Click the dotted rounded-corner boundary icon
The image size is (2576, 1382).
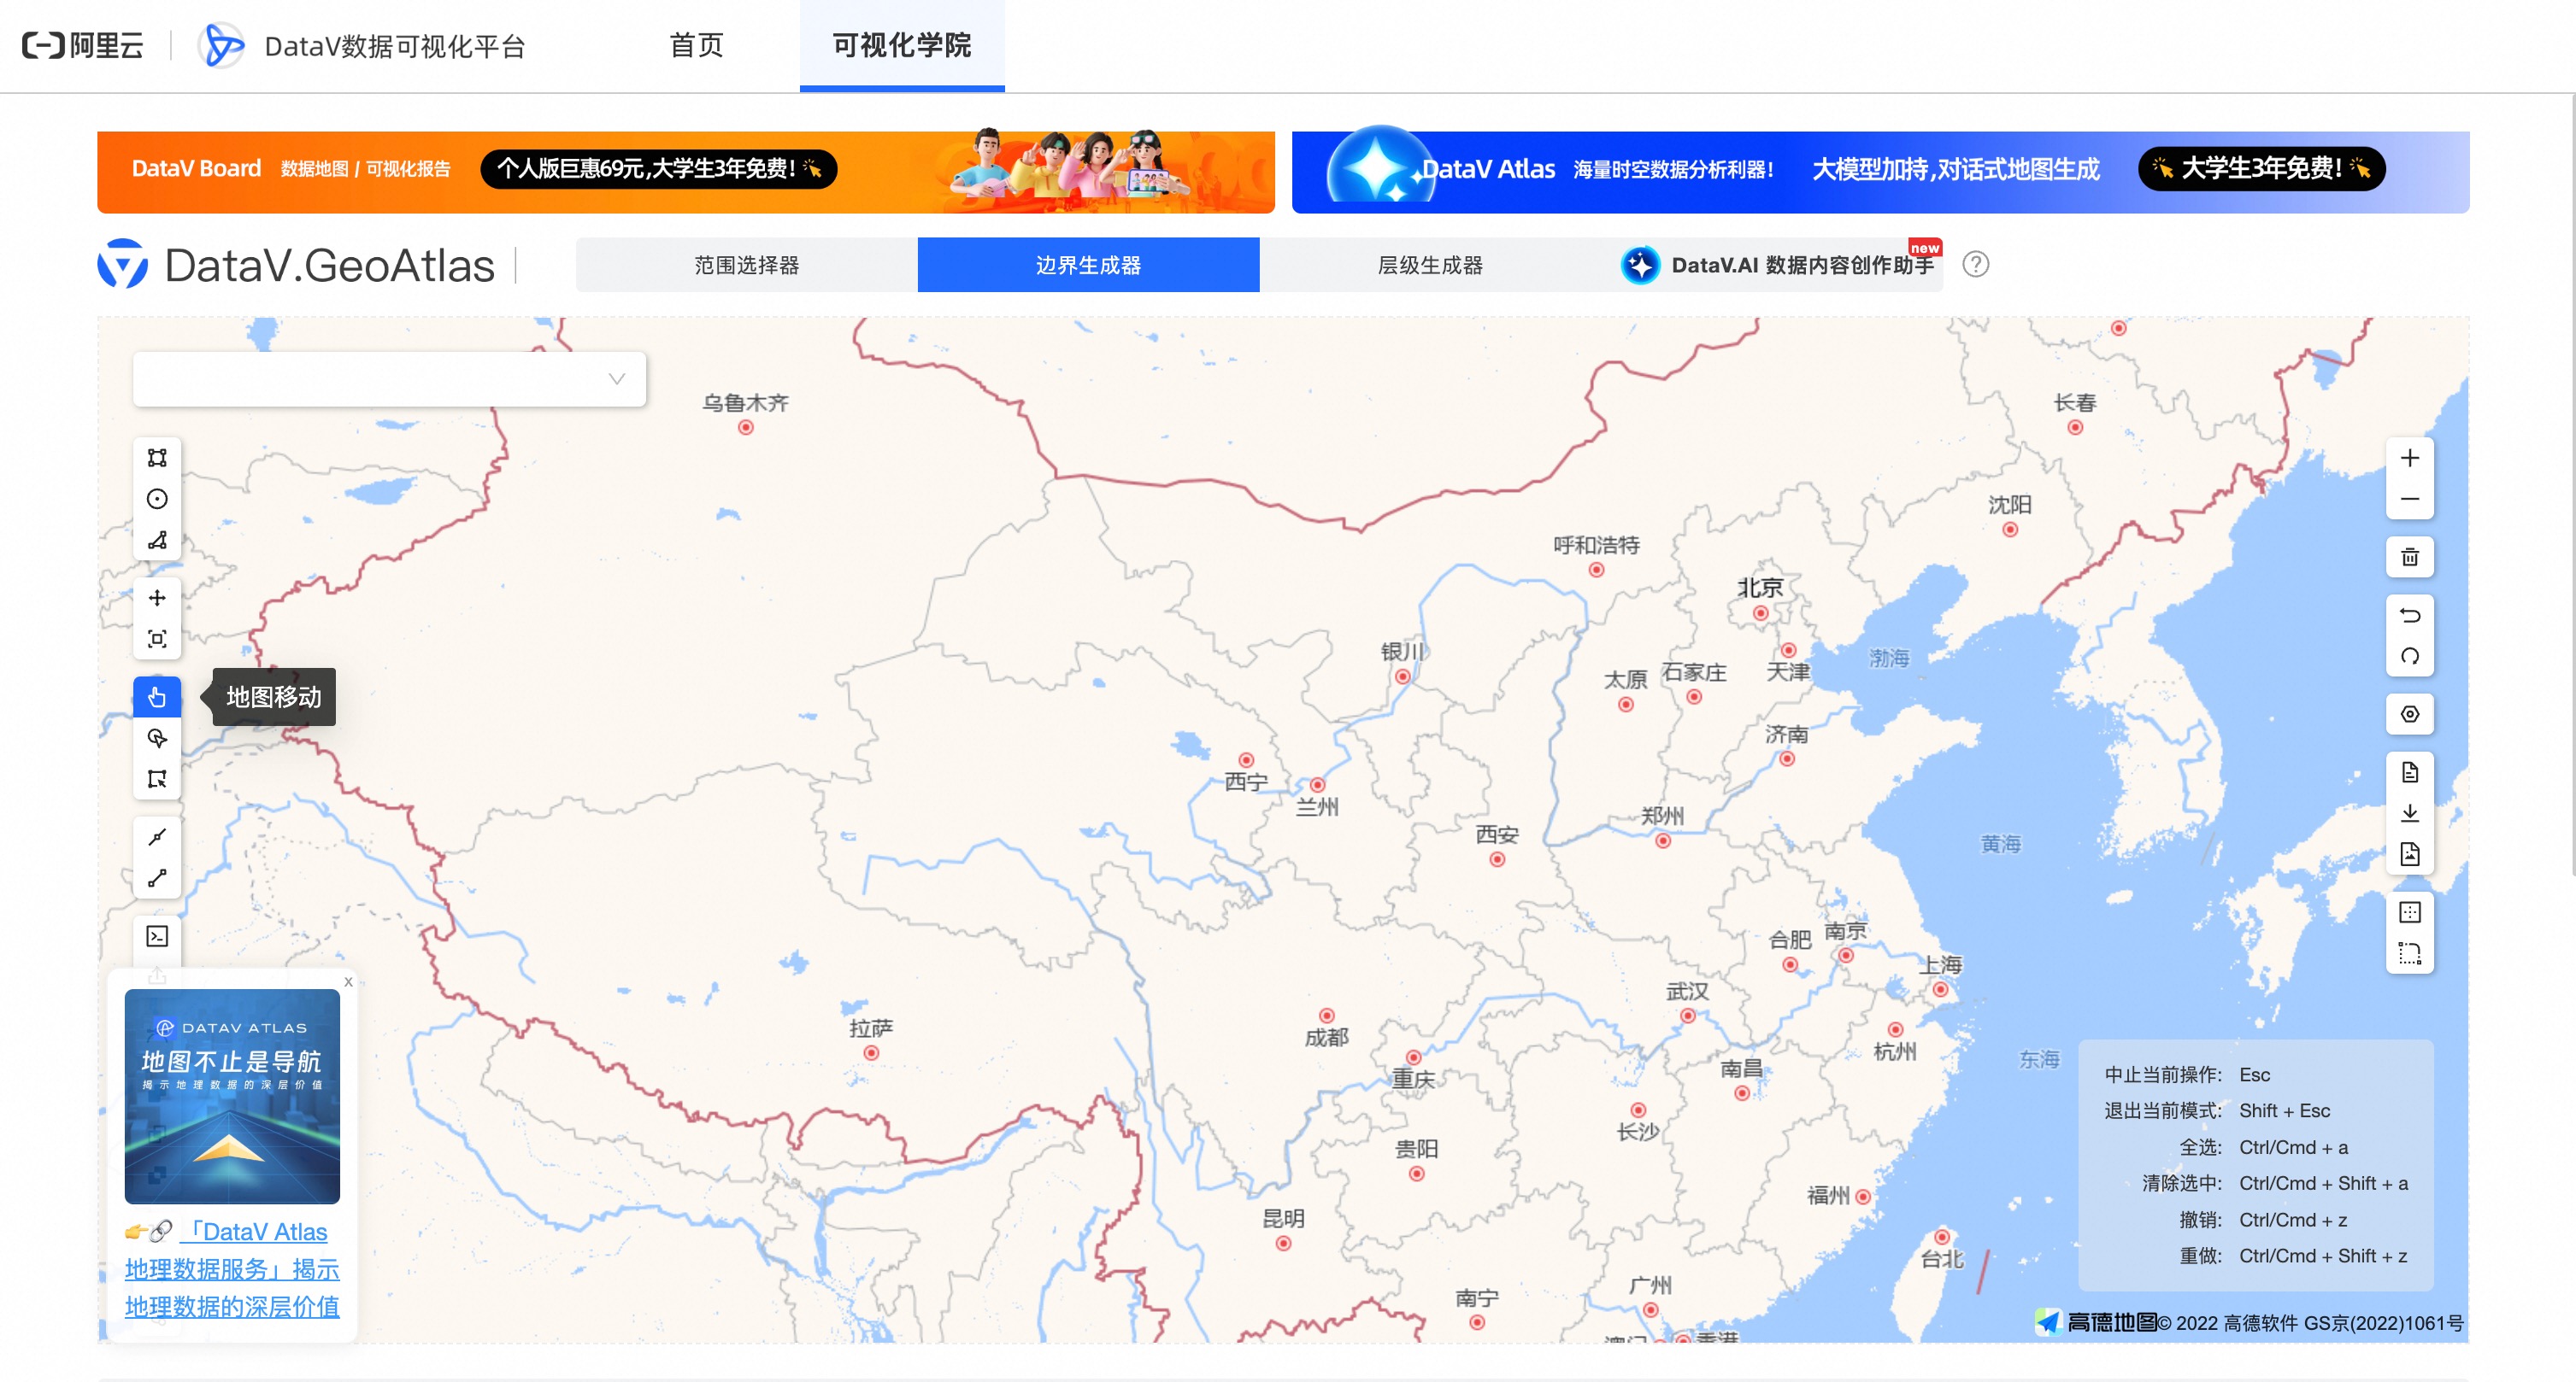point(2409,952)
